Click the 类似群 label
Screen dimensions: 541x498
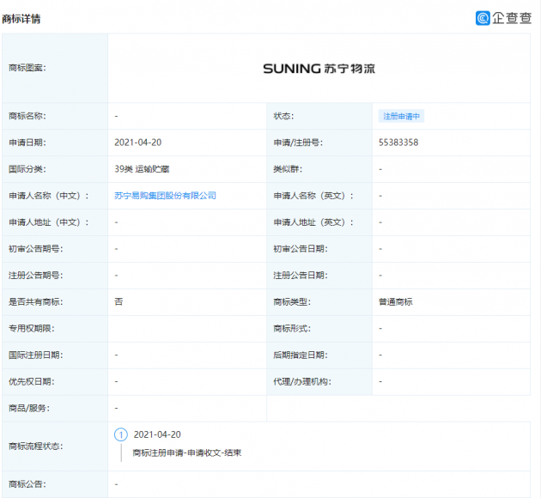click(x=288, y=169)
